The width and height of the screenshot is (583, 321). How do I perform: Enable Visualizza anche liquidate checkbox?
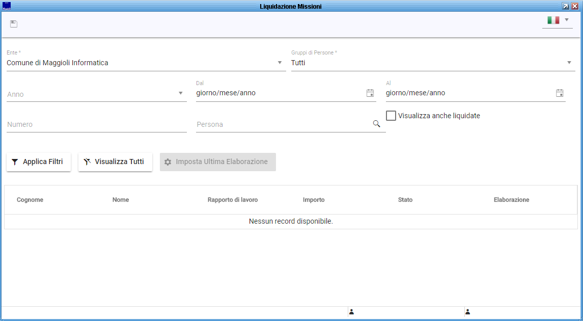[391, 116]
